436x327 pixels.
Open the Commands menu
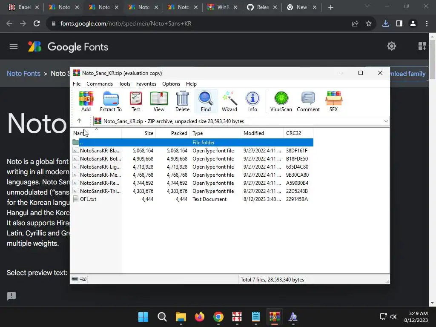coord(100,84)
